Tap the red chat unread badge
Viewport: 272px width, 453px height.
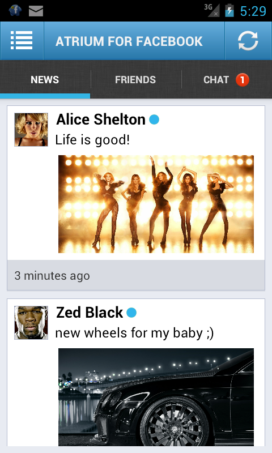pyautogui.click(x=242, y=80)
